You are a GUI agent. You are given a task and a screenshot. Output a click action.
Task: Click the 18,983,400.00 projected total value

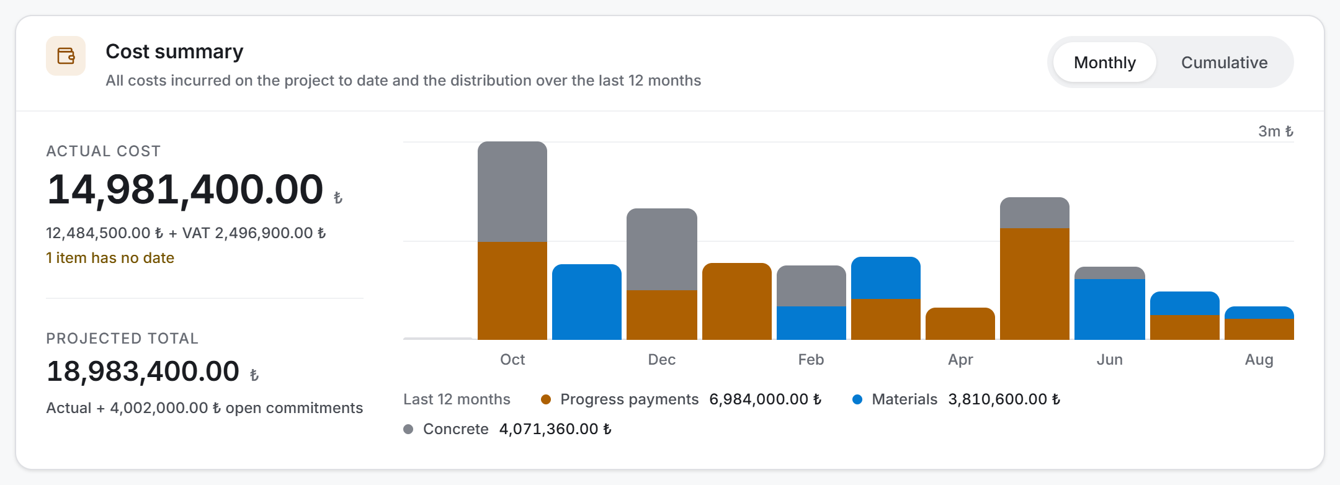coord(143,372)
